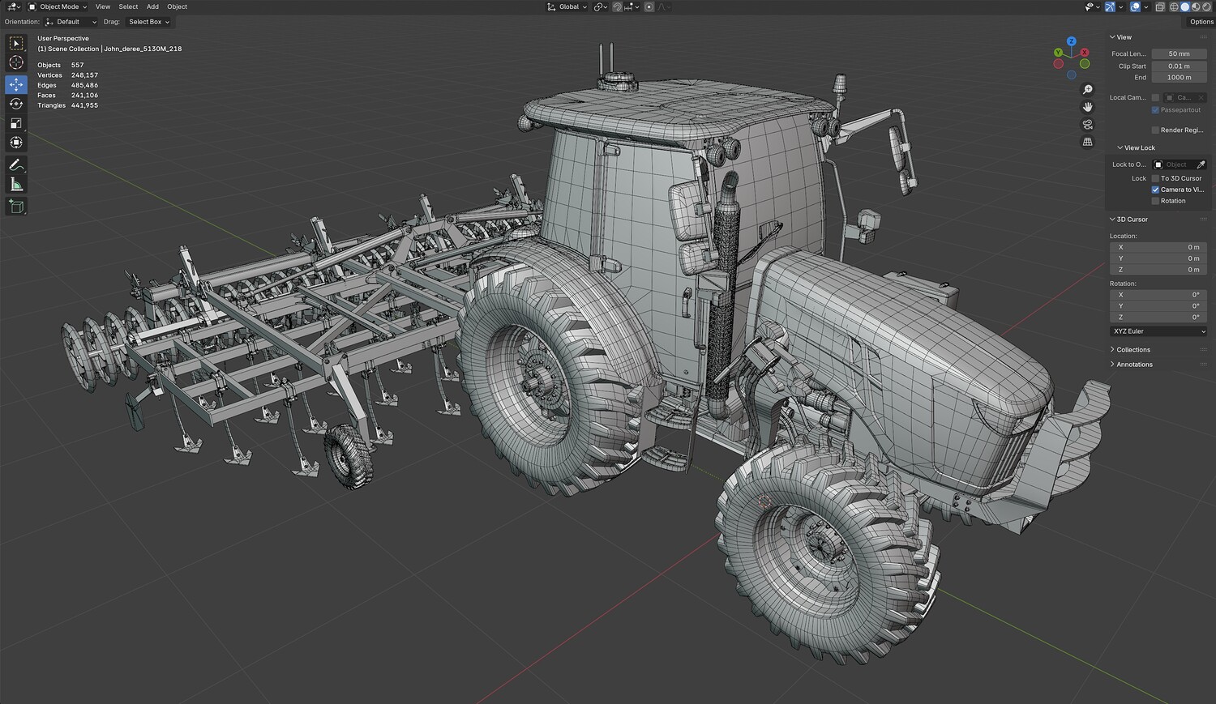Viewport: 1216px width, 704px height.
Task: Open the overlays settings dropdown arrow
Action: (1145, 6)
